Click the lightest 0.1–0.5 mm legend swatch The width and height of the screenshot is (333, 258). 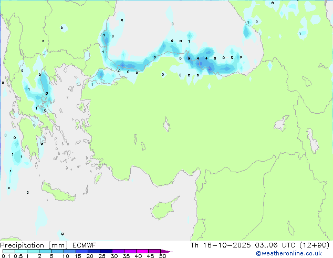click(x=9, y=251)
